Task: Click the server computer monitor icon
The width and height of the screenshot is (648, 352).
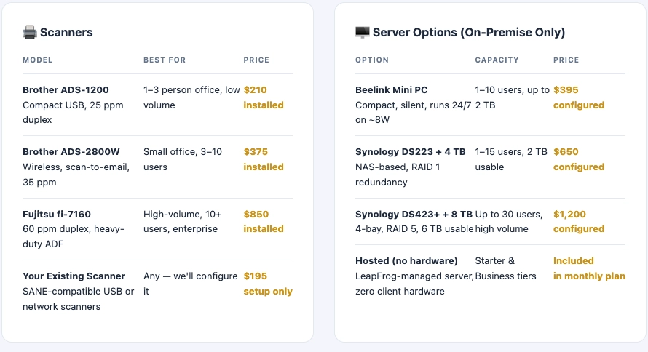Action: click(363, 32)
